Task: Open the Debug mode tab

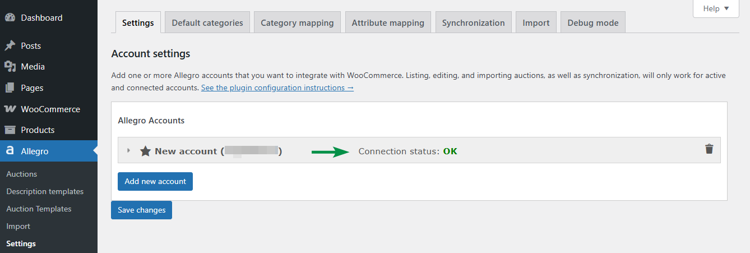Action: (593, 22)
